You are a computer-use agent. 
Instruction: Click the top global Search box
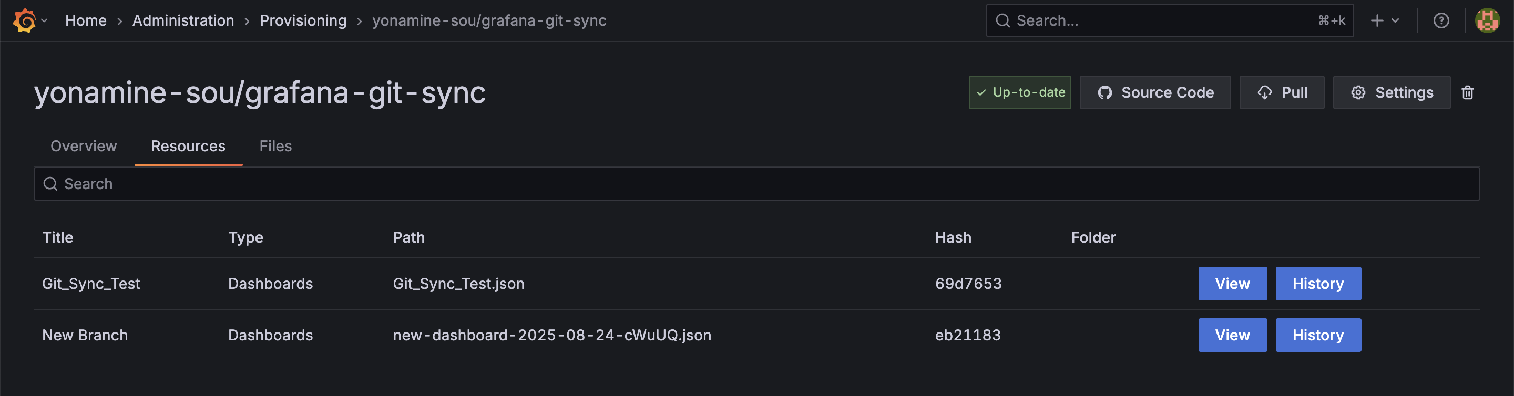pyautogui.click(x=1170, y=20)
